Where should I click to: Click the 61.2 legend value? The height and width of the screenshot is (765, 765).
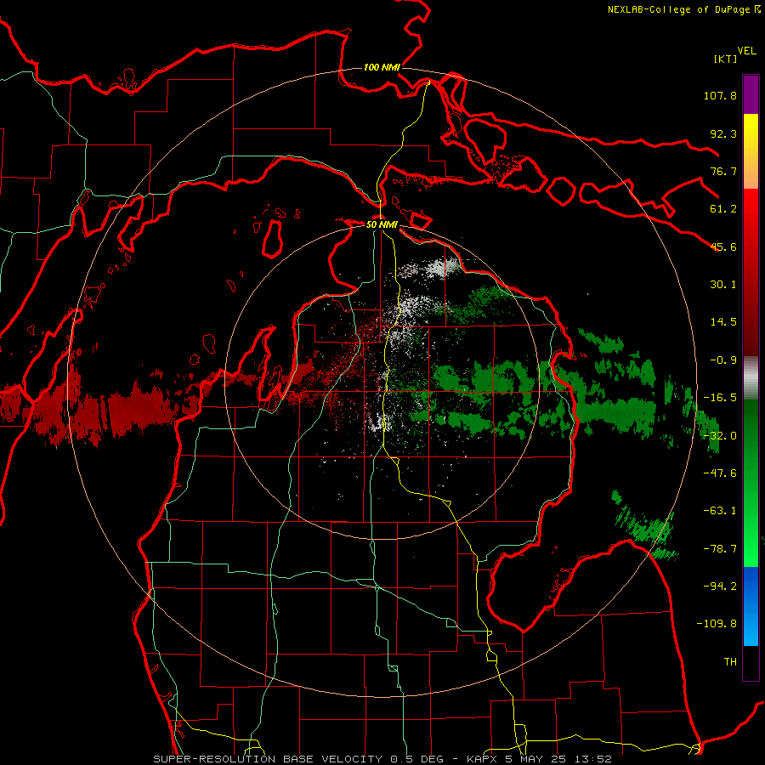point(723,209)
